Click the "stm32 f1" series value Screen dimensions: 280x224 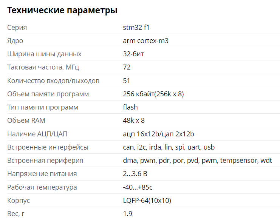point(136,28)
